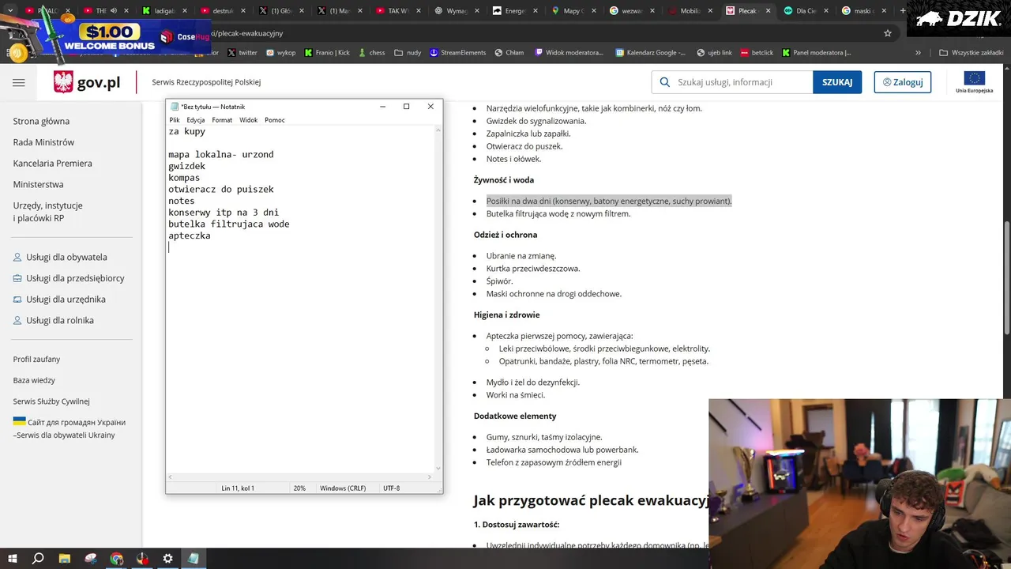This screenshot has width=1011, height=569.
Task: Switch to the Dla Cie browser tab
Action: pos(806,11)
